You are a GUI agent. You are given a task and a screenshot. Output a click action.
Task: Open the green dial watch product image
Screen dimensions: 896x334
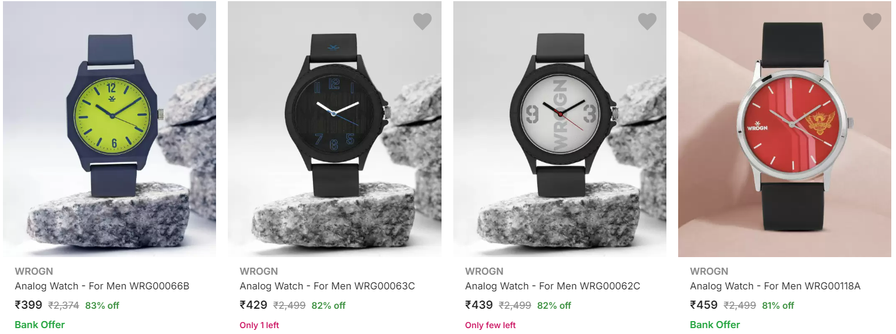pos(109,129)
